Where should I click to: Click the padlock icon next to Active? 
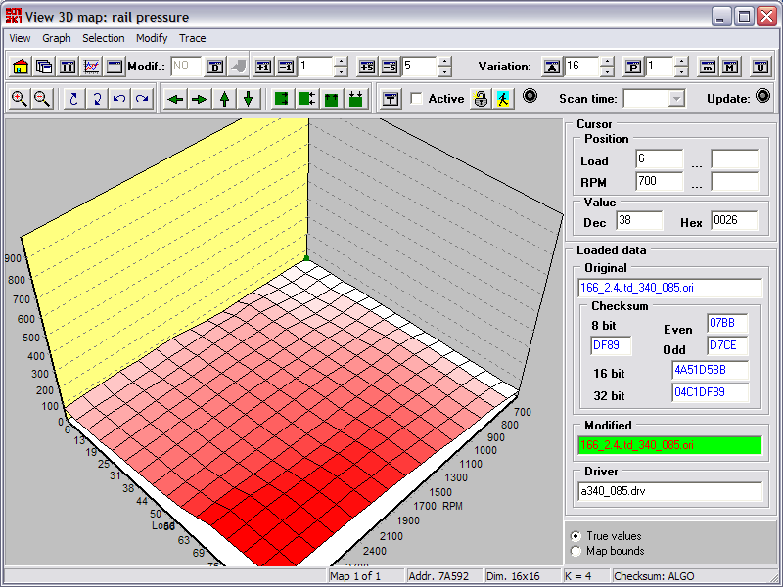click(x=480, y=99)
